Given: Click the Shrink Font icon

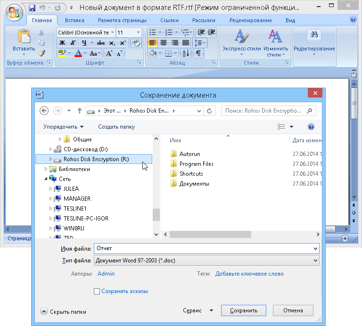Looking at the screenshot, I should tap(119, 54).
